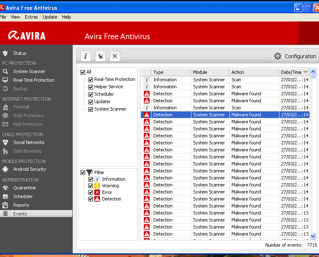Image resolution: width=319 pixels, height=257 pixels.
Task: Uncheck the All modules checkbox
Action: click(83, 72)
